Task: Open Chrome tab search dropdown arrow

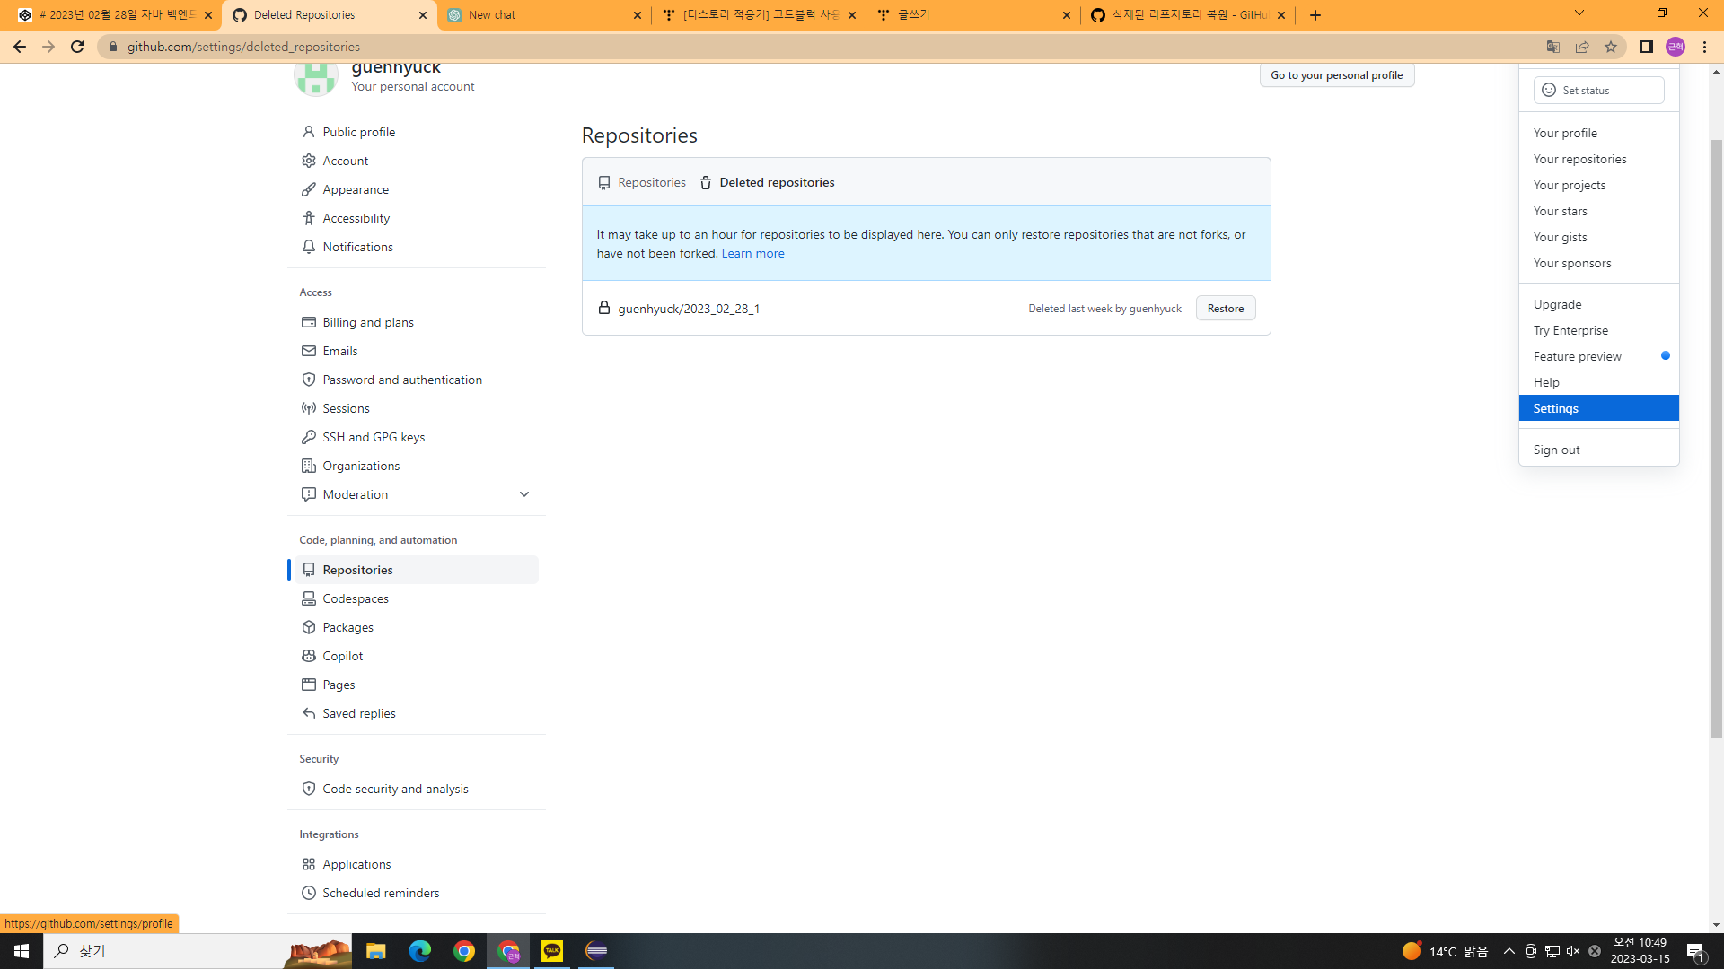Action: [1579, 13]
